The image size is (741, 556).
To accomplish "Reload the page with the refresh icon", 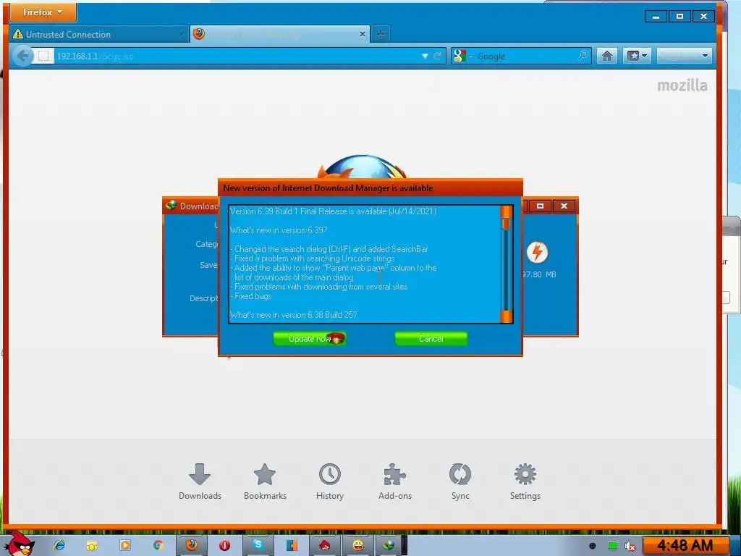I will coord(438,56).
